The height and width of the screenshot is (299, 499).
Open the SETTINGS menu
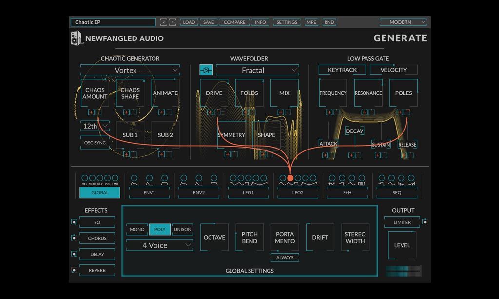click(287, 22)
